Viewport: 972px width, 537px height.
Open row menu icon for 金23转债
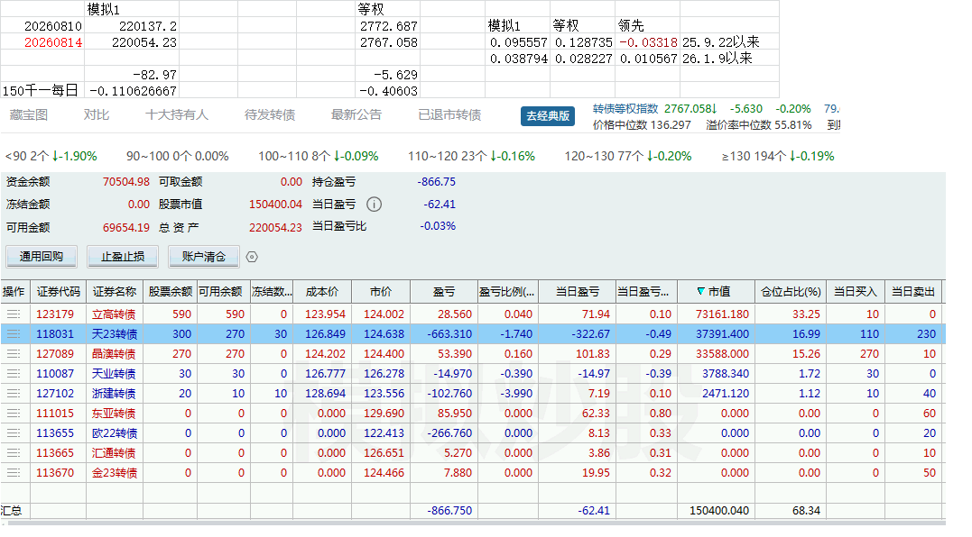coord(13,473)
